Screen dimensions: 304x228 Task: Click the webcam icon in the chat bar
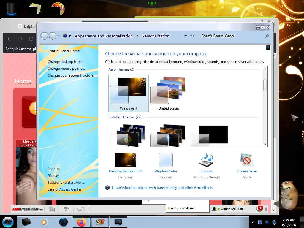(x=66, y=209)
